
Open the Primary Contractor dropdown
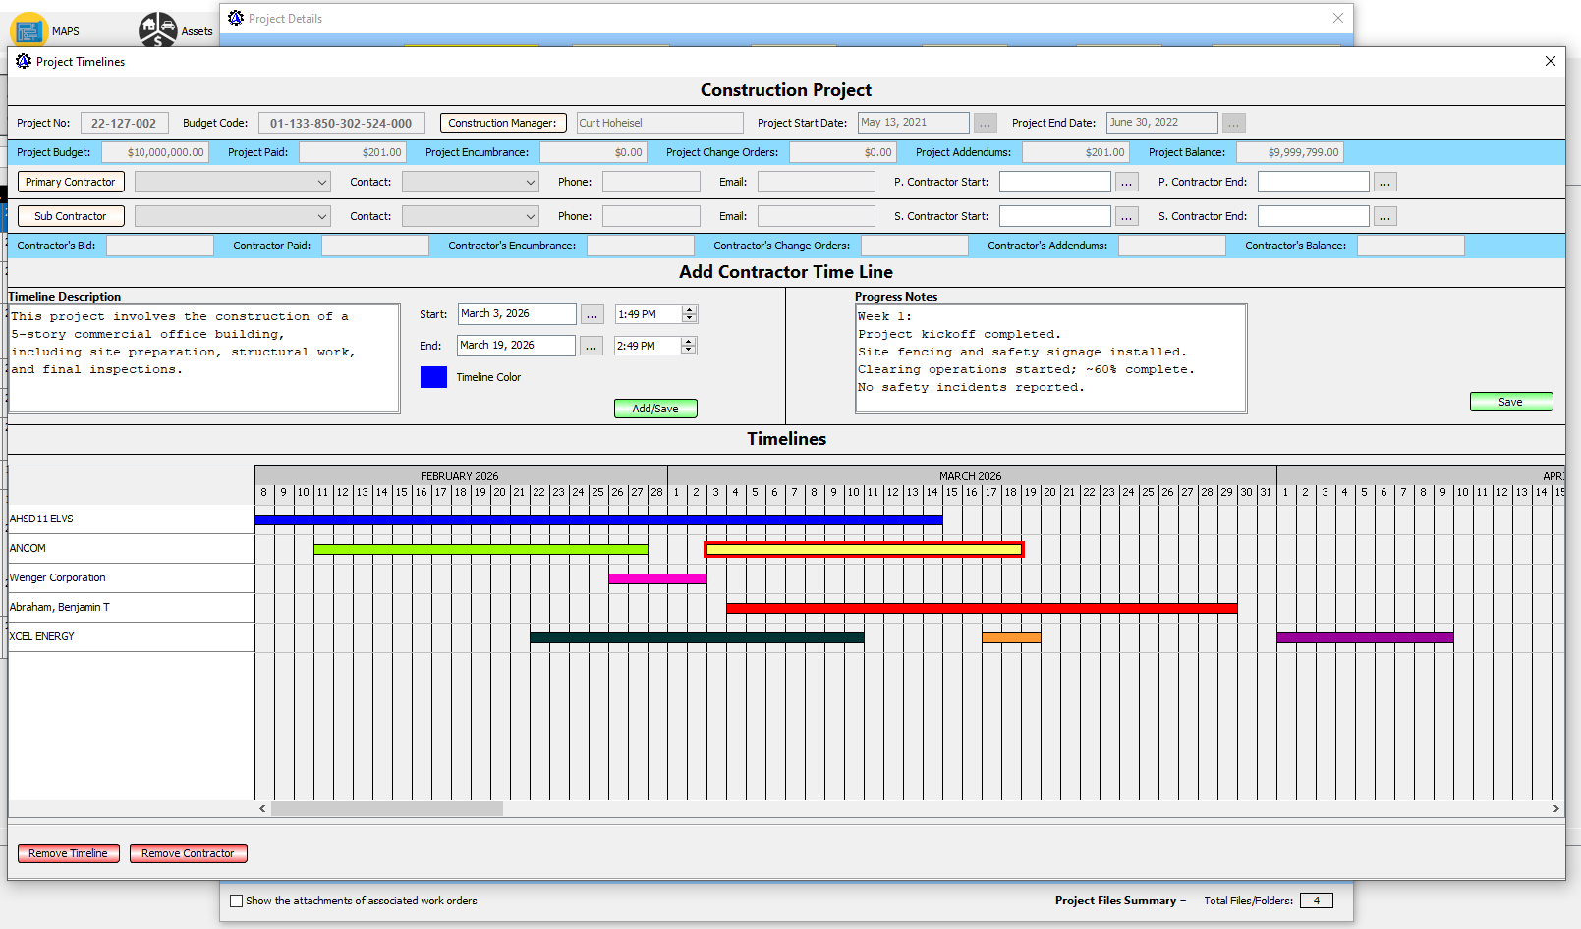tap(324, 182)
